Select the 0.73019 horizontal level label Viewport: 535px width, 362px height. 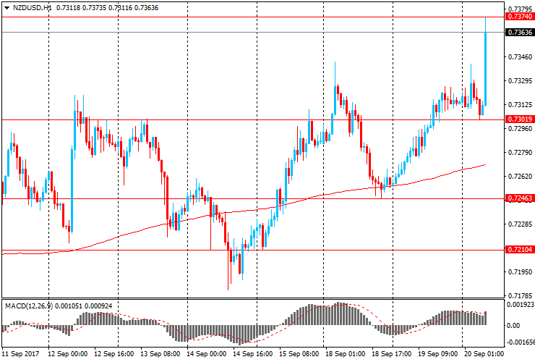[x=520, y=119]
